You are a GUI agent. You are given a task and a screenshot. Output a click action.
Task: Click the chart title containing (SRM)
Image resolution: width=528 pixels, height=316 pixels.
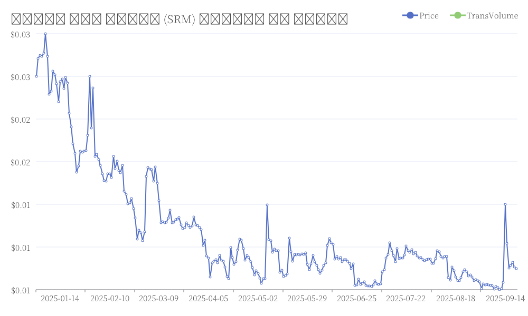180,19
